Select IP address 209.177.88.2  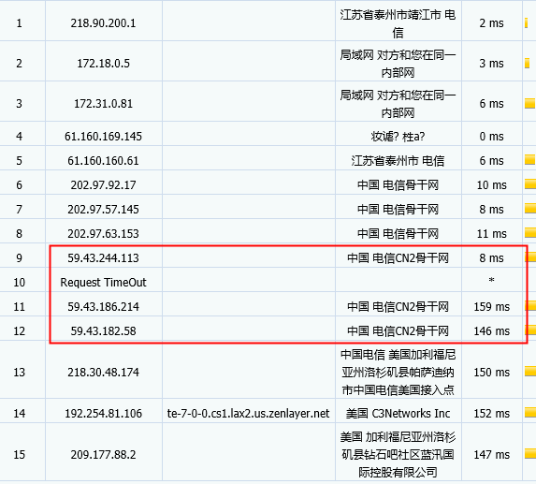(x=103, y=455)
